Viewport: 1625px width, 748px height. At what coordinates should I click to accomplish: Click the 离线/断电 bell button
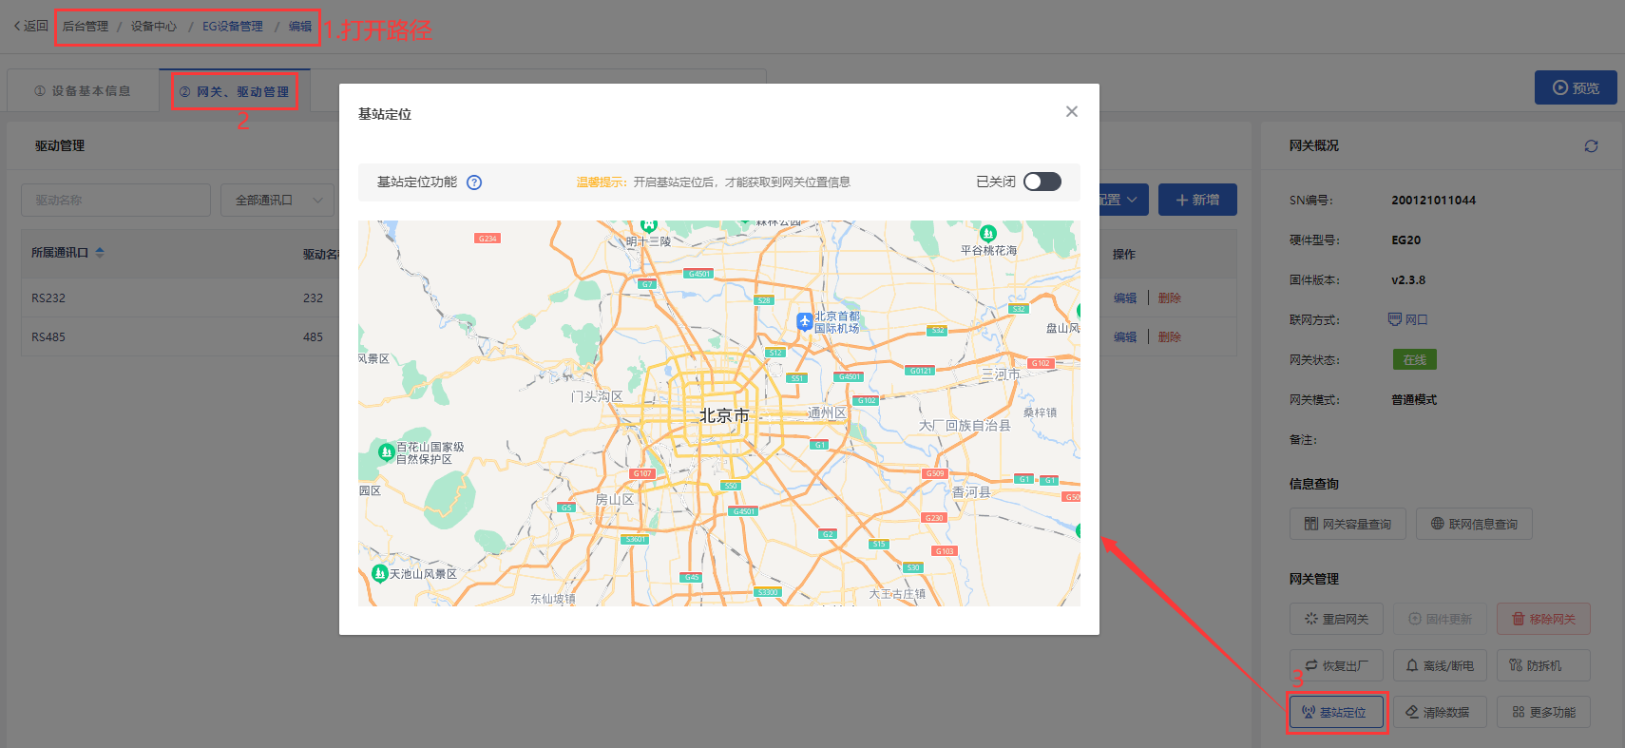[1440, 665]
